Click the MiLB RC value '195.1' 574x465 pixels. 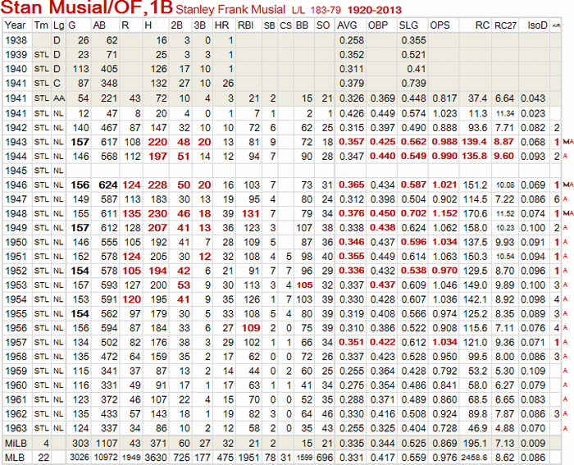tap(475, 444)
